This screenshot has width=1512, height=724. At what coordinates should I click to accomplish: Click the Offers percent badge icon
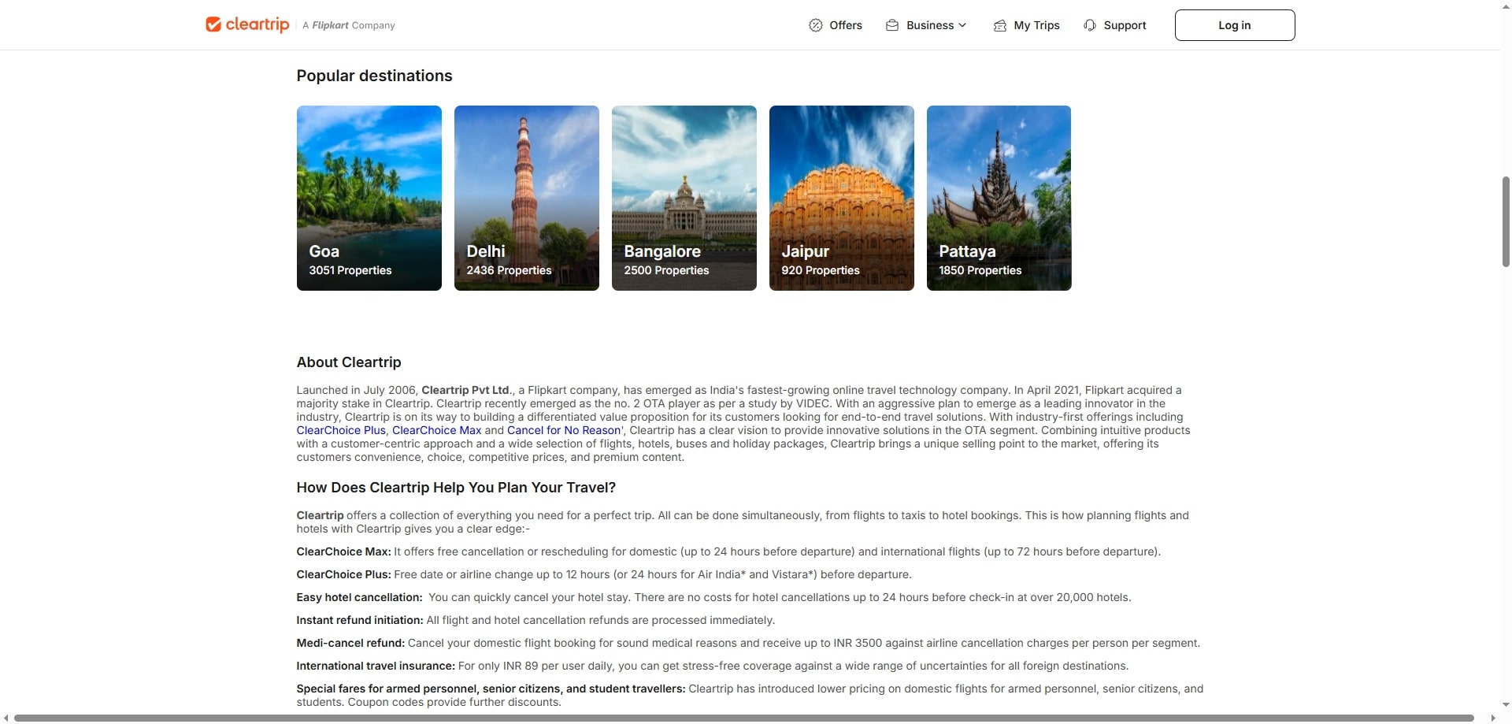pyautogui.click(x=816, y=25)
